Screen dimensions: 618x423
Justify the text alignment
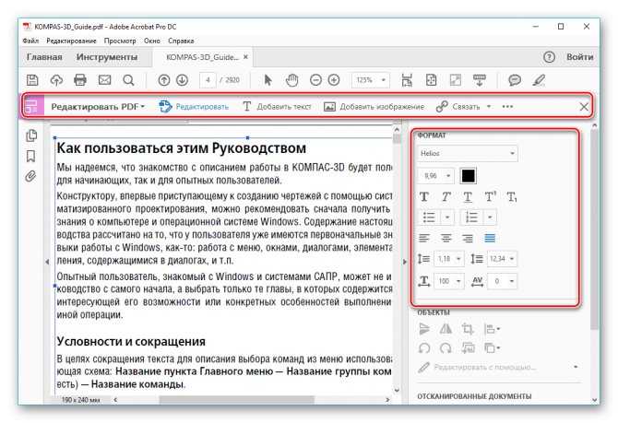(x=490, y=238)
